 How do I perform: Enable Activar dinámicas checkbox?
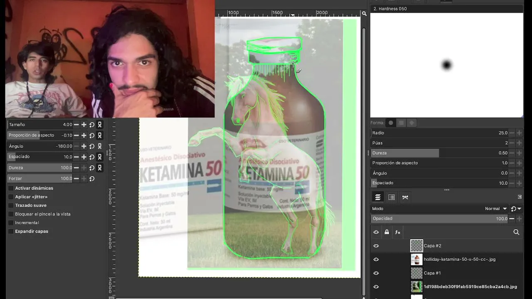click(11, 188)
